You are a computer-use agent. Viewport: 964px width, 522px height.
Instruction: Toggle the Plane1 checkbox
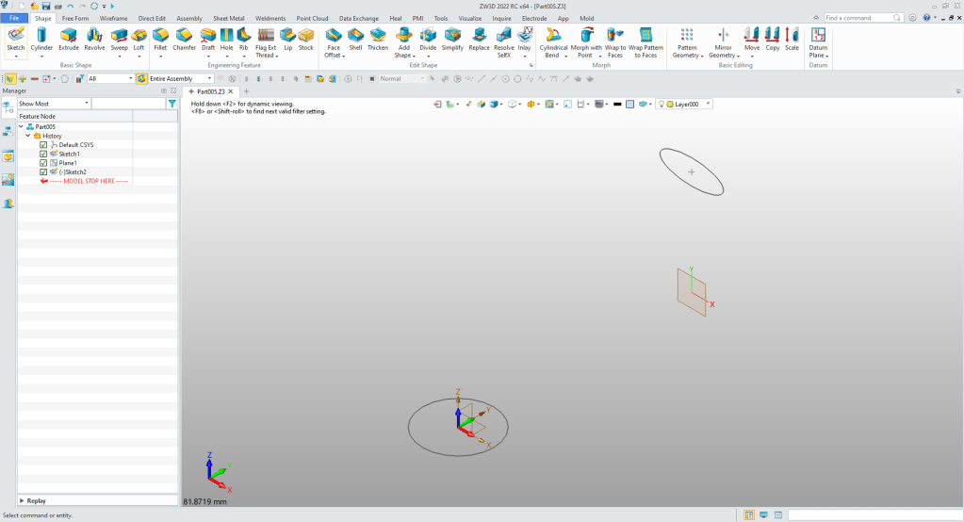43,163
